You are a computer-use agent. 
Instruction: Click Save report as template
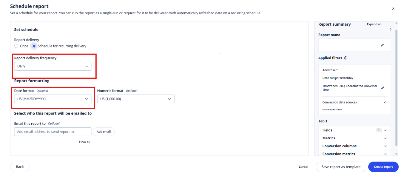pos(341,167)
